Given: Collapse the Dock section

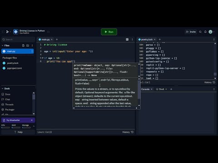Looking at the screenshot, I should (2, 89).
